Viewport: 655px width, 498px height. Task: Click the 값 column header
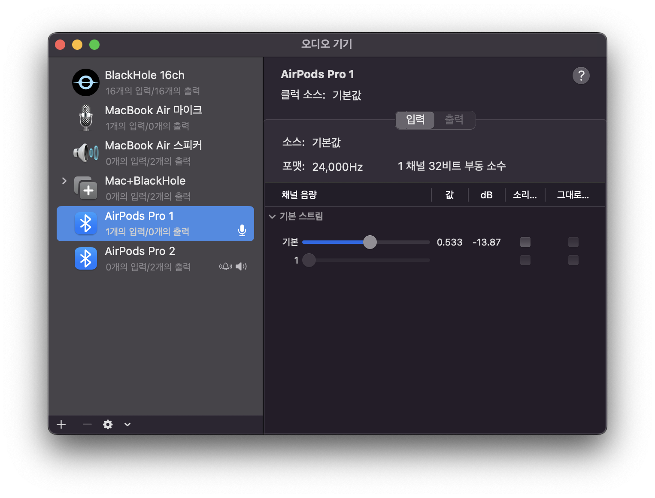click(449, 195)
